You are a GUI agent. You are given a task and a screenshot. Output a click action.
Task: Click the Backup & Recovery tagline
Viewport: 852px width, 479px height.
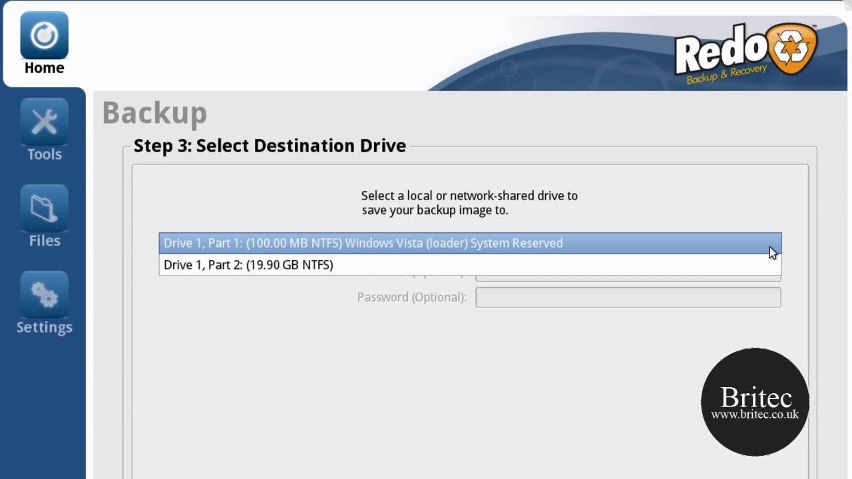tap(727, 74)
